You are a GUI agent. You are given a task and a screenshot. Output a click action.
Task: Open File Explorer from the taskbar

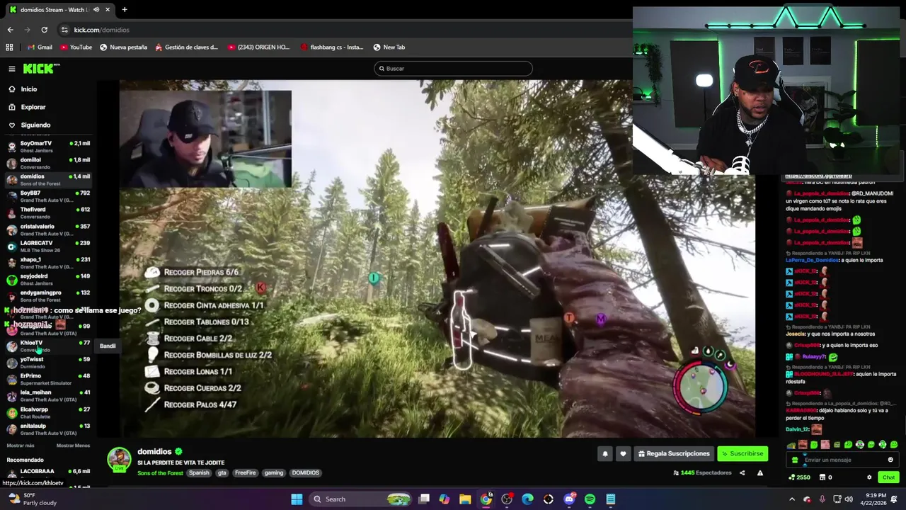coord(465,499)
